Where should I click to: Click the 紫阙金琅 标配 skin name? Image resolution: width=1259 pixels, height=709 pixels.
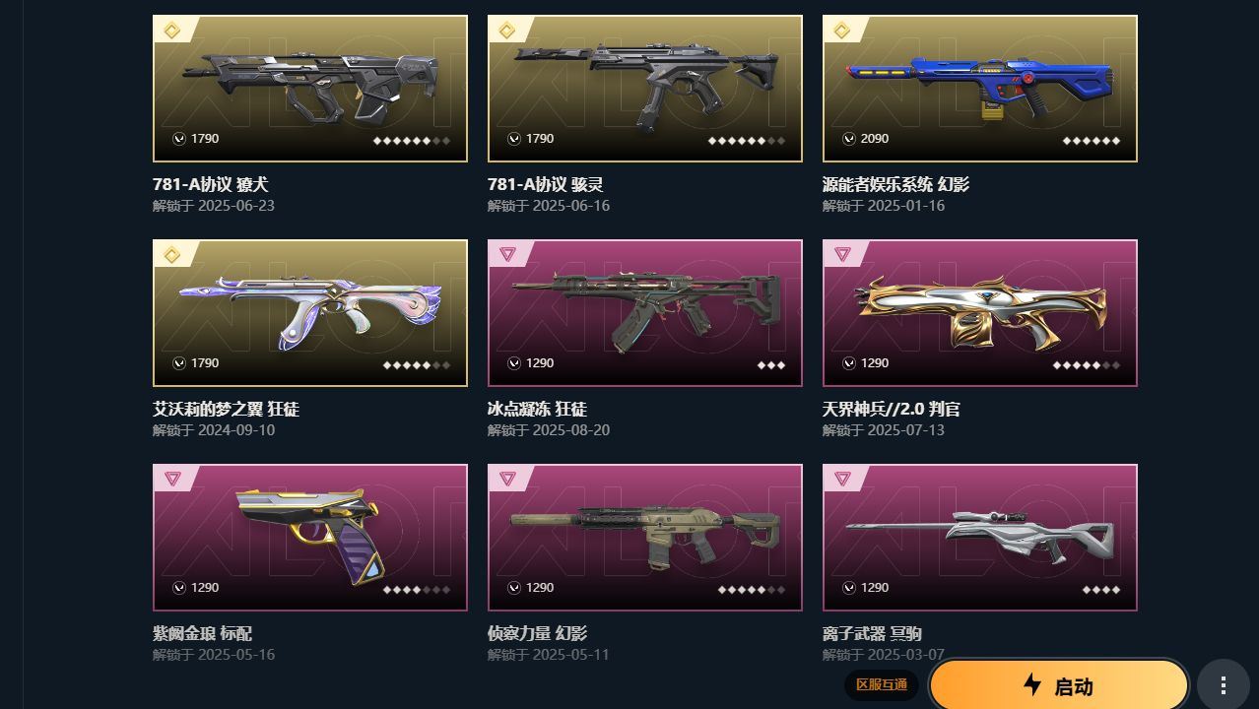tap(202, 633)
